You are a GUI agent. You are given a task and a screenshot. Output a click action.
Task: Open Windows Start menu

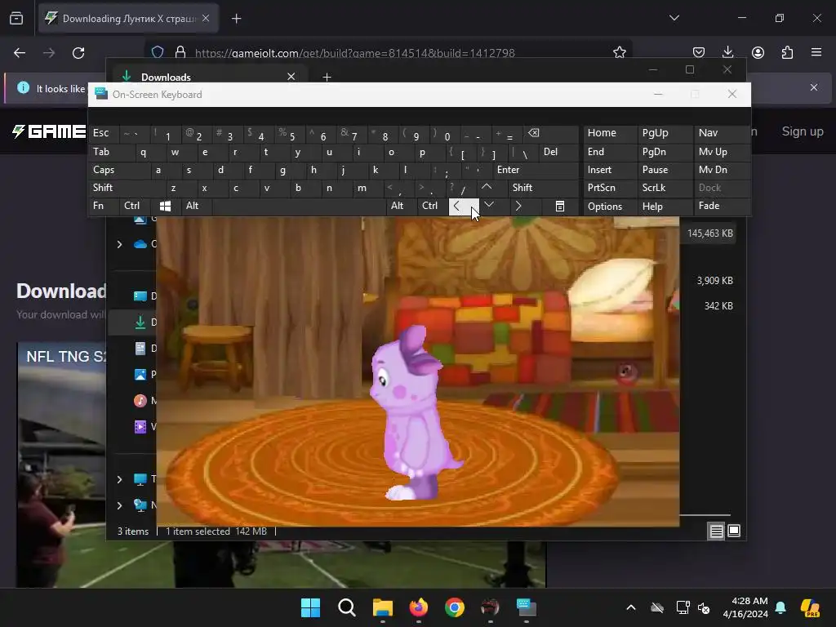coord(310,607)
